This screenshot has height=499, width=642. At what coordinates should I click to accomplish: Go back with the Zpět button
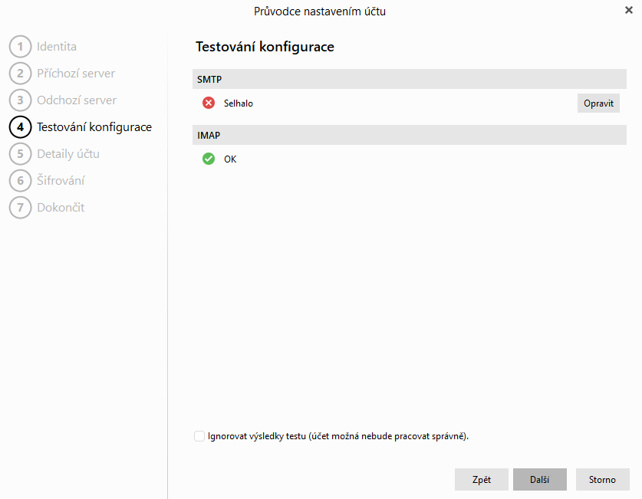(x=482, y=480)
